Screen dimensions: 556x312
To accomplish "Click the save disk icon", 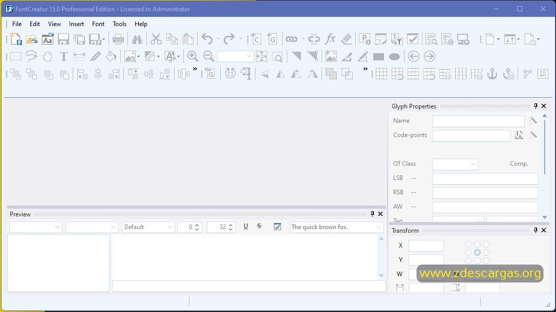I will 63,39.
